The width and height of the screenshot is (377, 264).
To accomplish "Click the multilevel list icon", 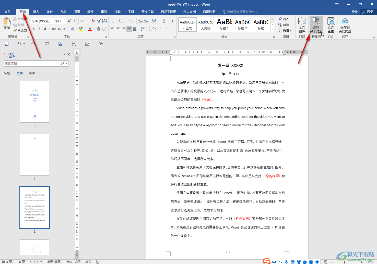I will tap(130, 21).
